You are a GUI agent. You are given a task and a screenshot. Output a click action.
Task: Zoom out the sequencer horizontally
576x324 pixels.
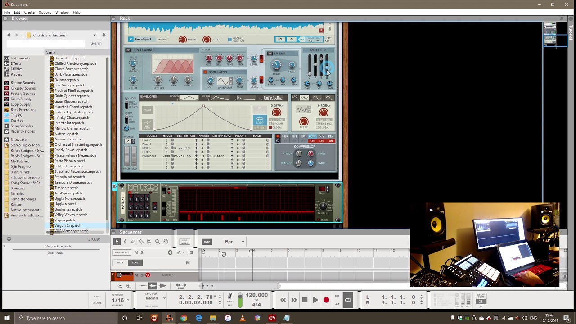coord(120,286)
